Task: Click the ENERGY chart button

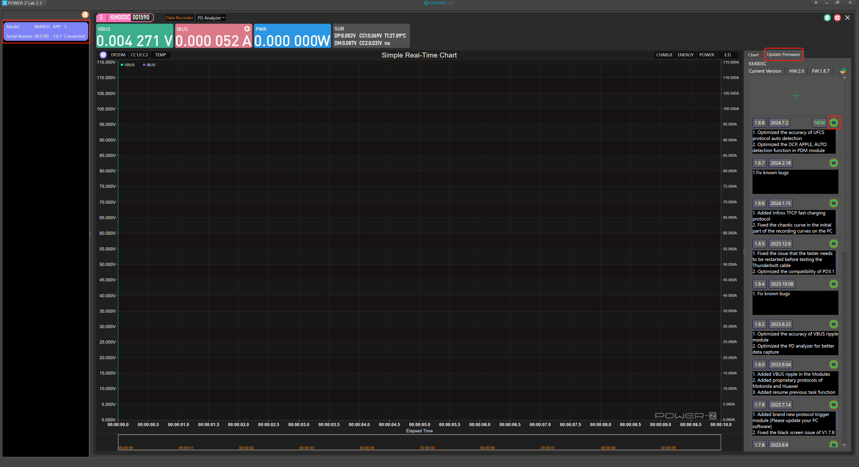Action: coord(685,55)
